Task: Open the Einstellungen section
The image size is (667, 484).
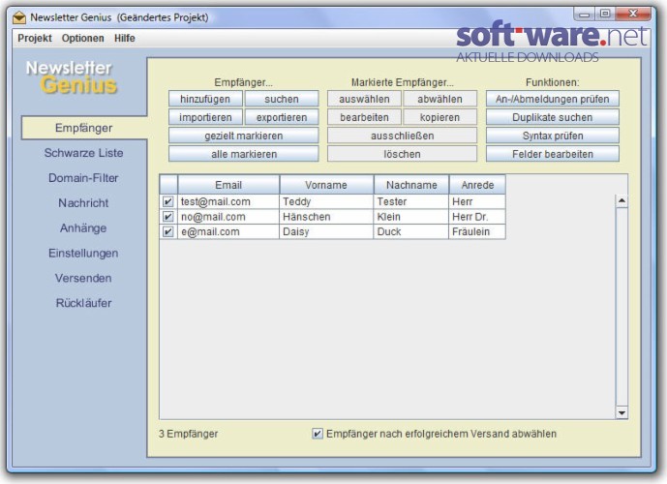Action: [x=83, y=253]
